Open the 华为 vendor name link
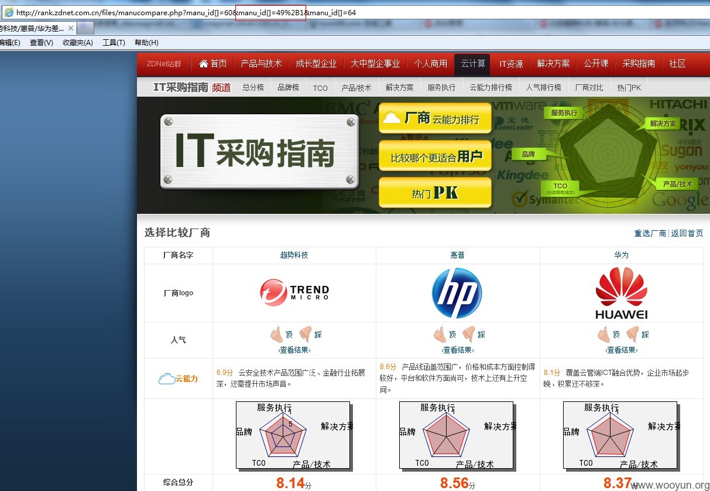Viewport: 710px width, 491px height. pyautogui.click(x=622, y=255)
